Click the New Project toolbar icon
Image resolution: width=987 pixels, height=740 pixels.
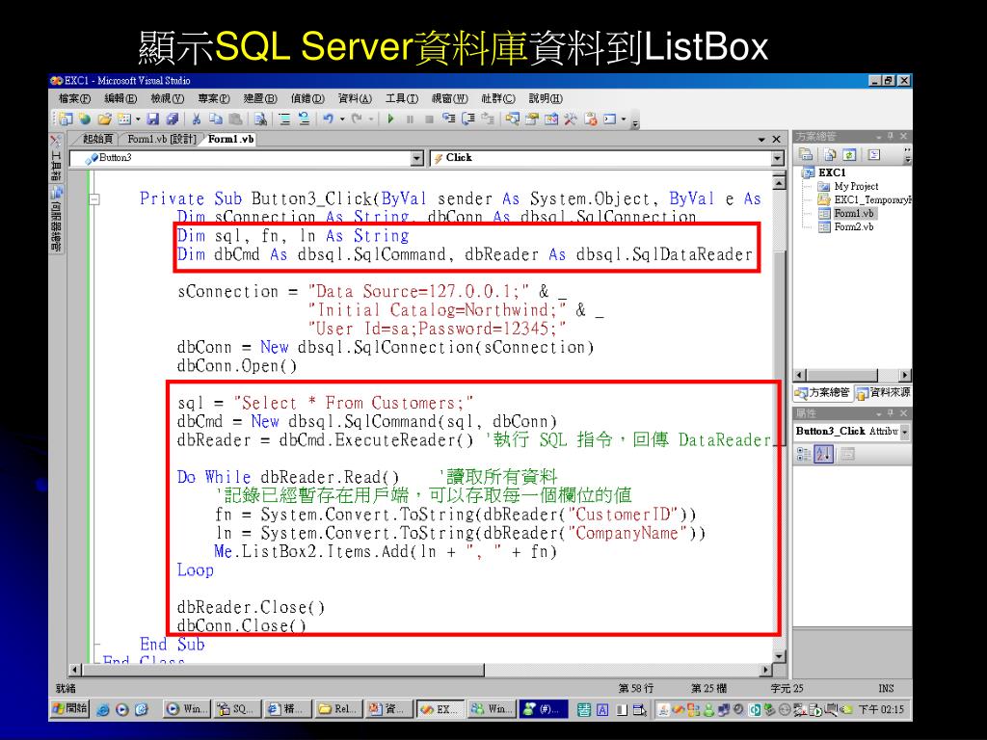click(67, 119)
